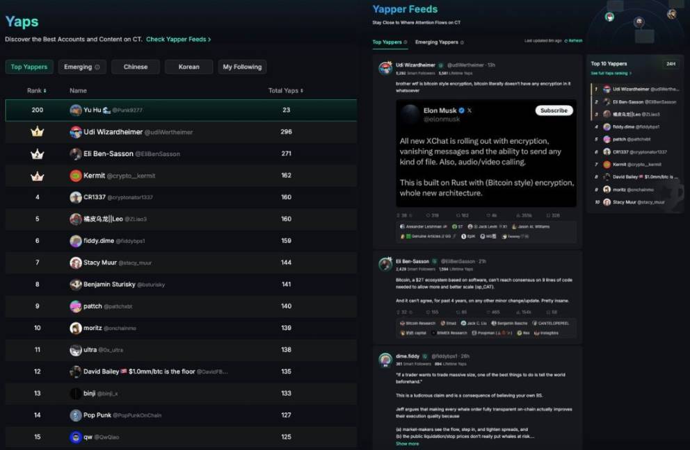Select the My Following tab
The width and height of the screenshot is (690, 450).
point(242,67)
